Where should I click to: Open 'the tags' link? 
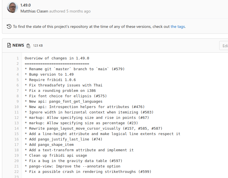pos(178,26)
